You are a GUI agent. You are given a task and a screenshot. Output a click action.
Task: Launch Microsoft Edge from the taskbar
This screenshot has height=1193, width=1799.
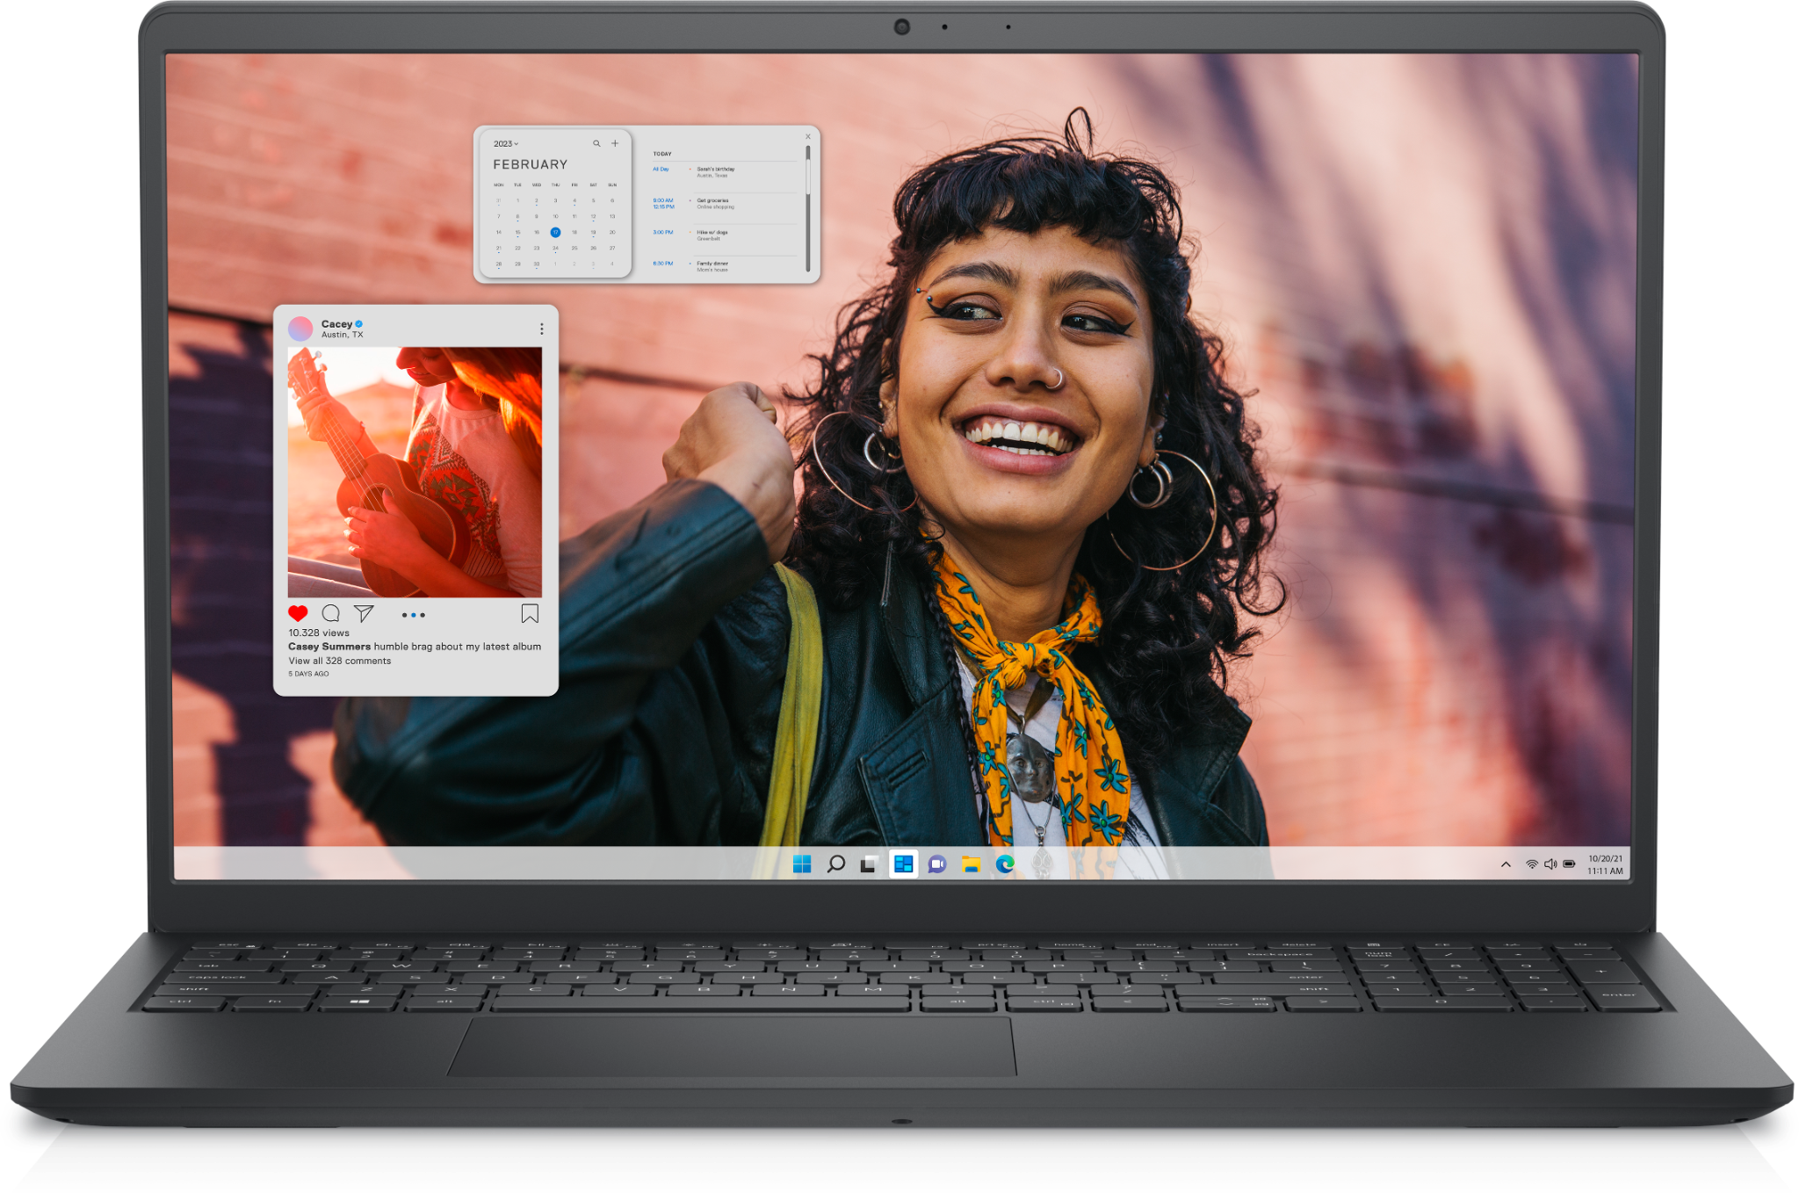(x=1005, y=864)
